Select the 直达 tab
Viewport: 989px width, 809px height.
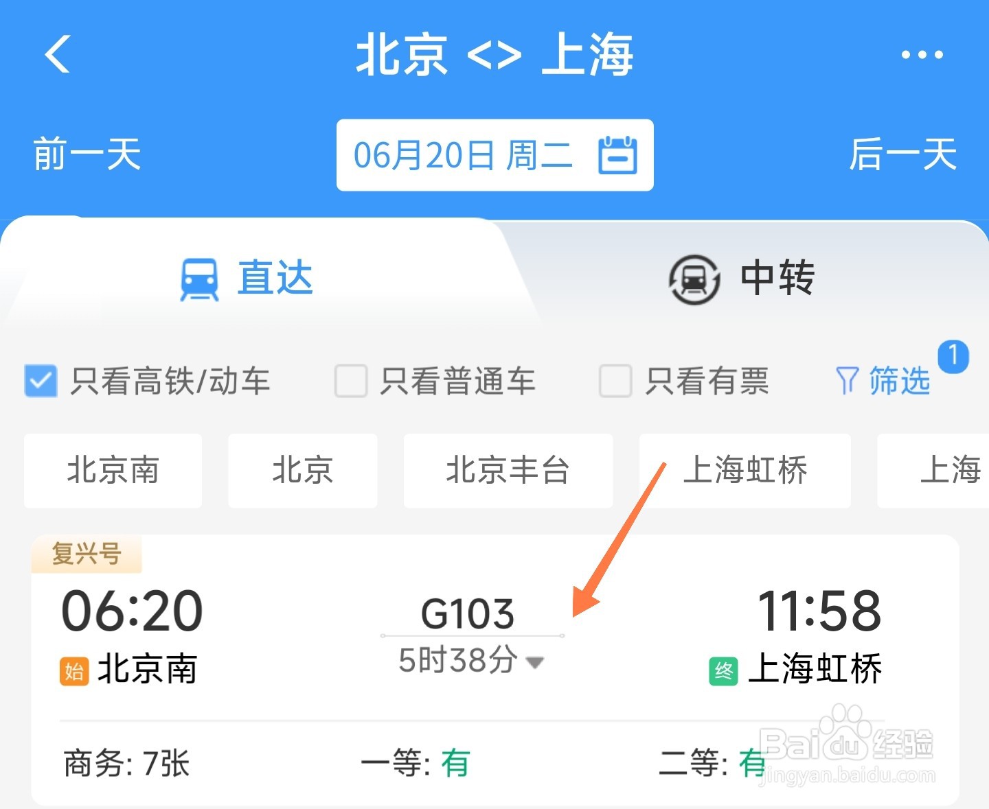coord(246,279)
